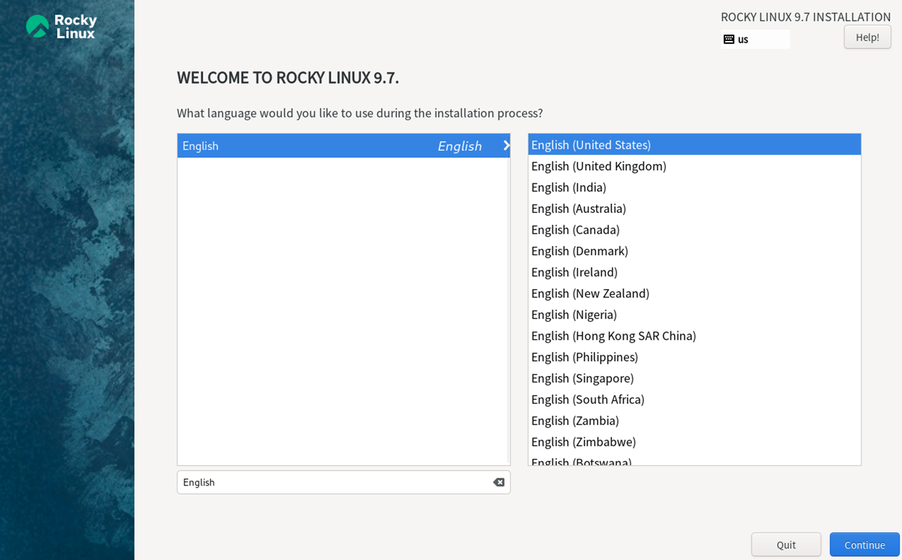
Task: Select English (South Africa) locale
Action: (x=694, y=399)
